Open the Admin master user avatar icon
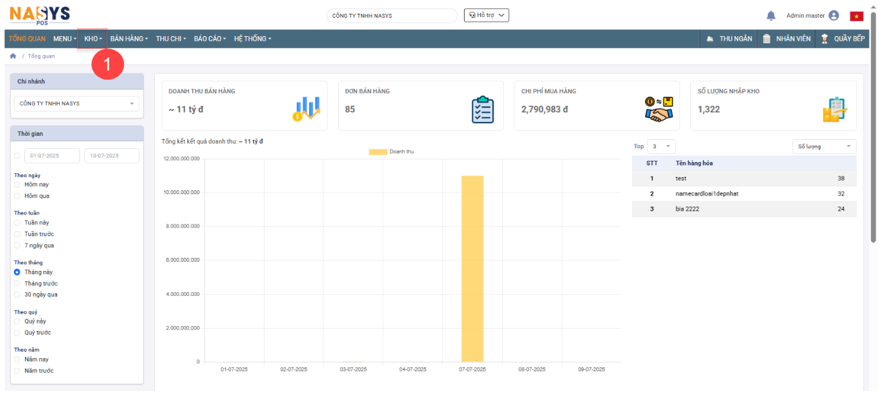880x410 pixels. (833, 16)
